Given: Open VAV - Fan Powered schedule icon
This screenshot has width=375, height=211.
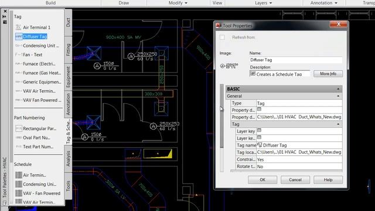Looking at the screenshot, I should pyautogui.click(x=19, y=193).
